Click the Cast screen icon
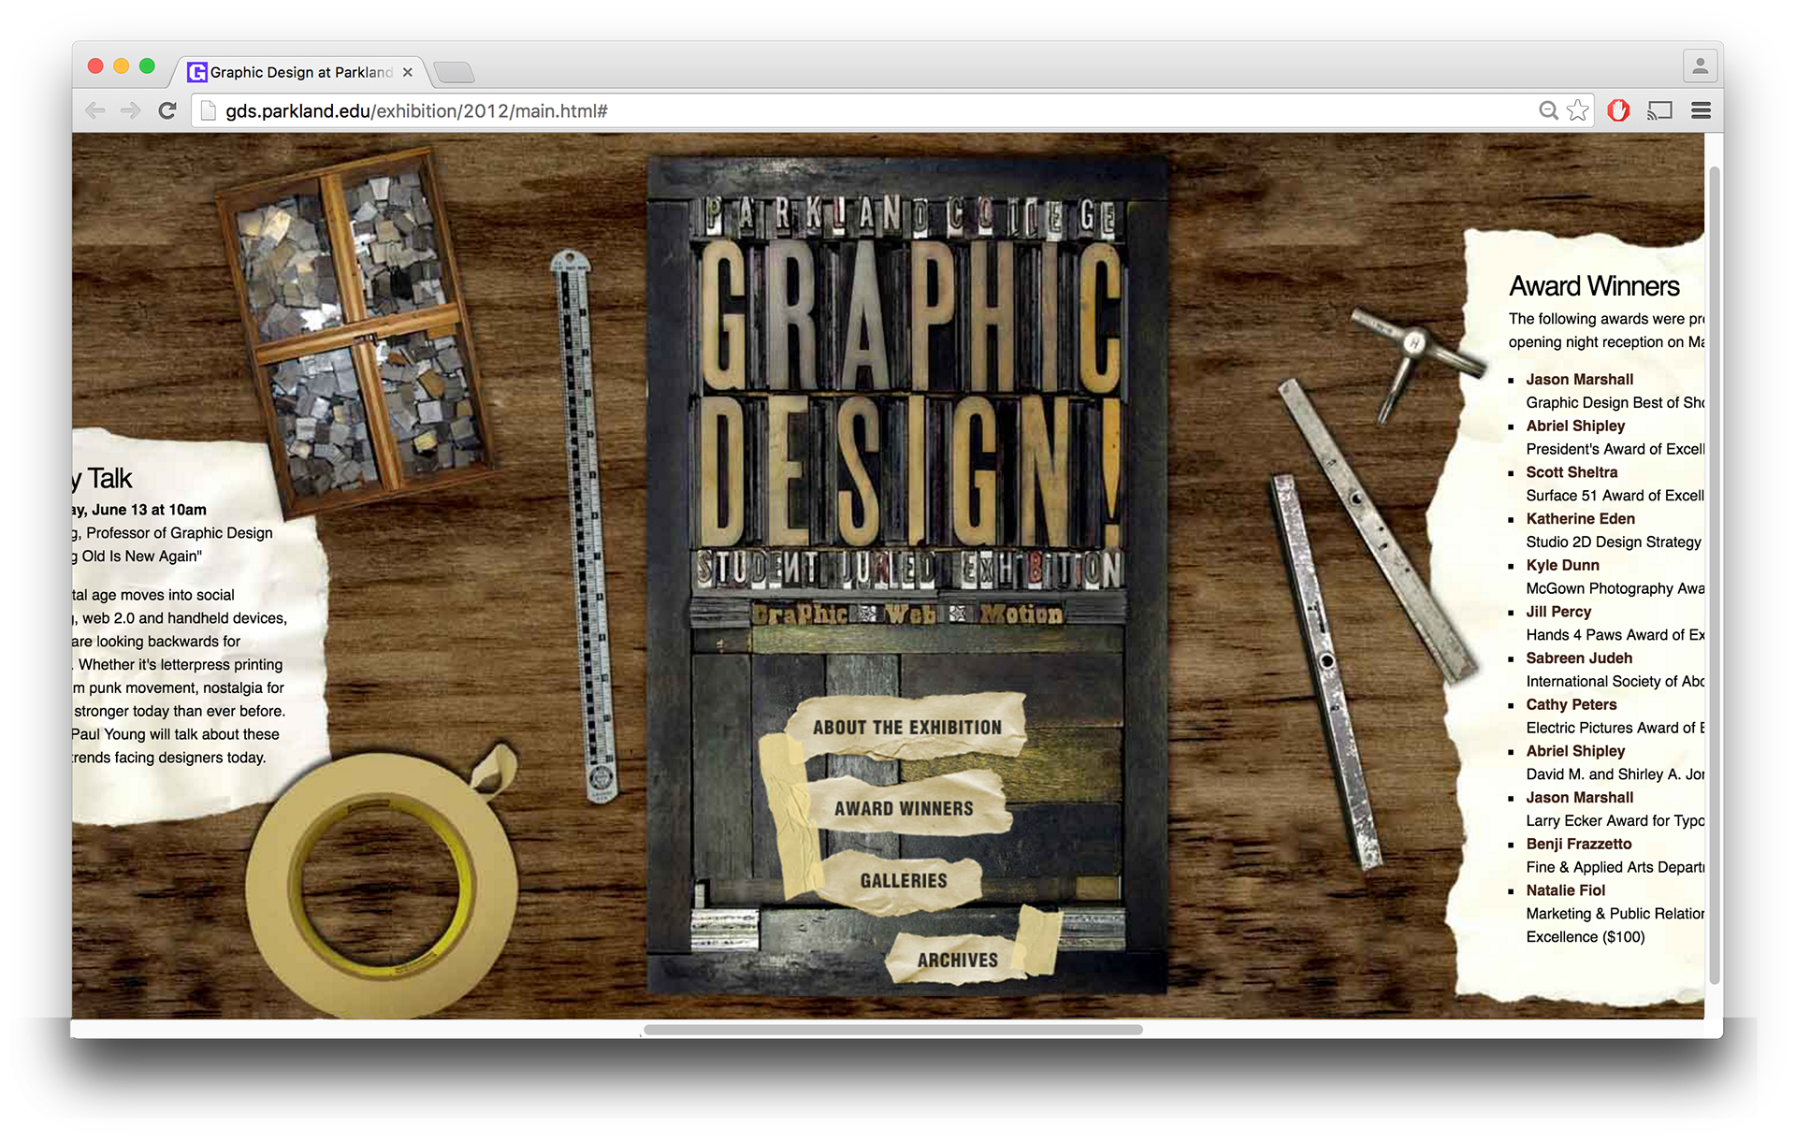The width and height of the screenshot is (1796, 1142). point(1659,111)
